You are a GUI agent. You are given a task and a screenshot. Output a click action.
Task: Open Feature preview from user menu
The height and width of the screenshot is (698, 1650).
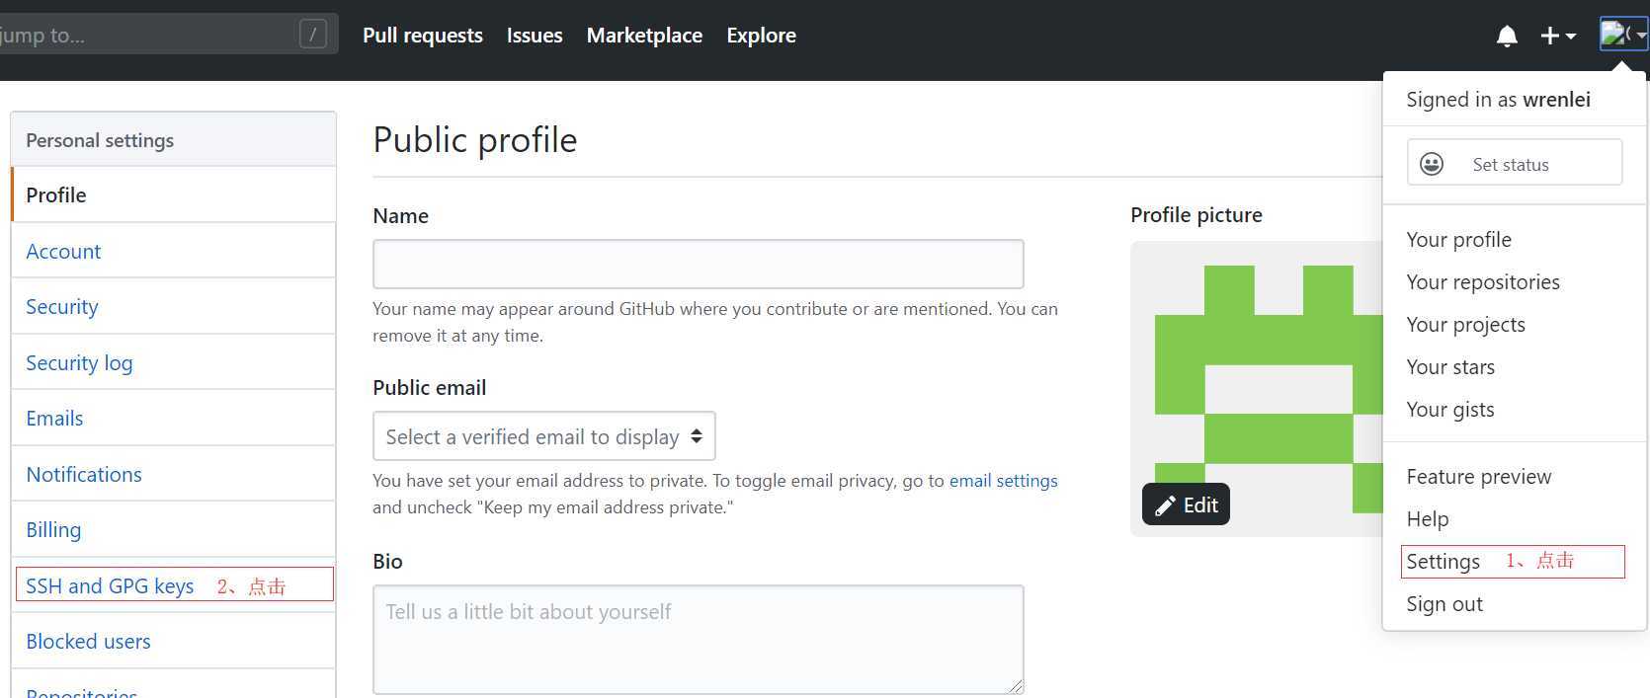pos(1478,477)
